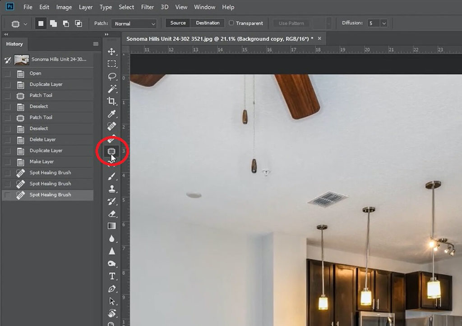Image resolution: width=462 pixels, height=326 pixels.
Task: Open the Diffusion value dropdown
Action: click(x=383, y=23)
